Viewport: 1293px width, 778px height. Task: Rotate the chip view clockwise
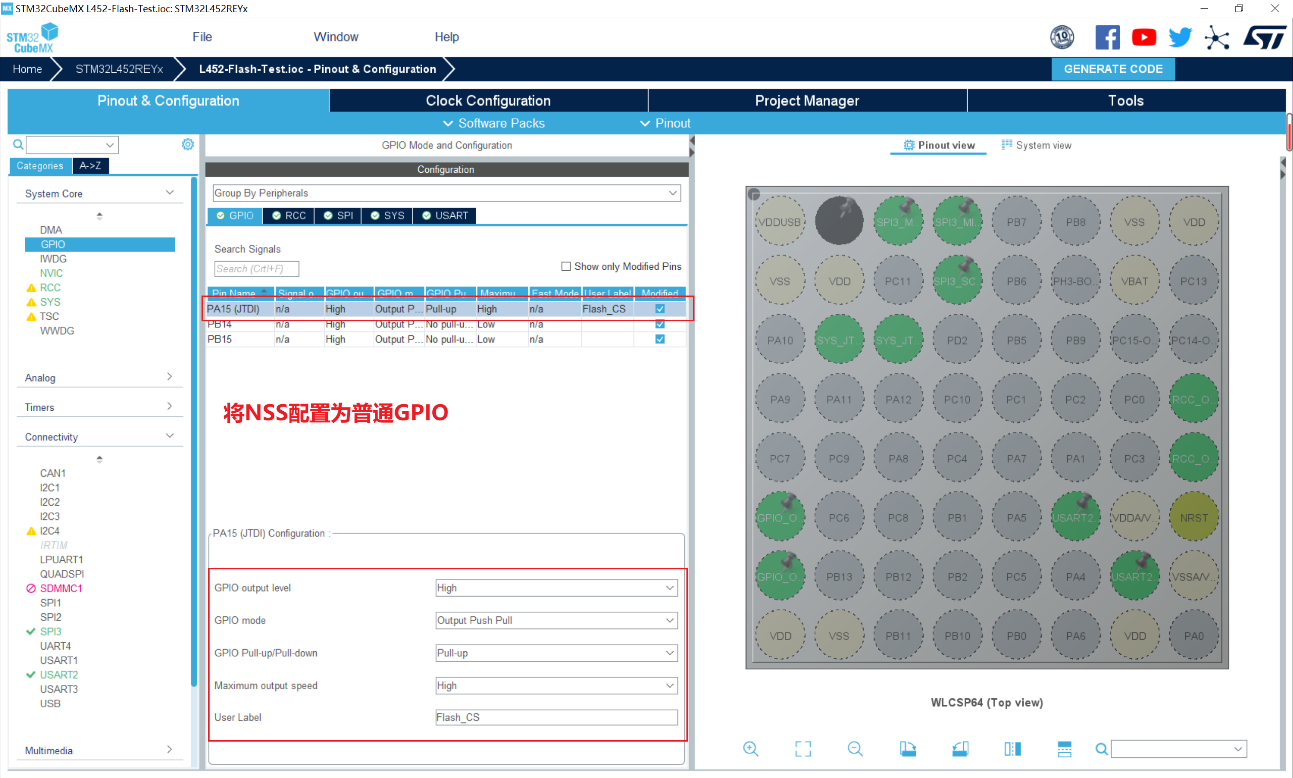[907, 749]
